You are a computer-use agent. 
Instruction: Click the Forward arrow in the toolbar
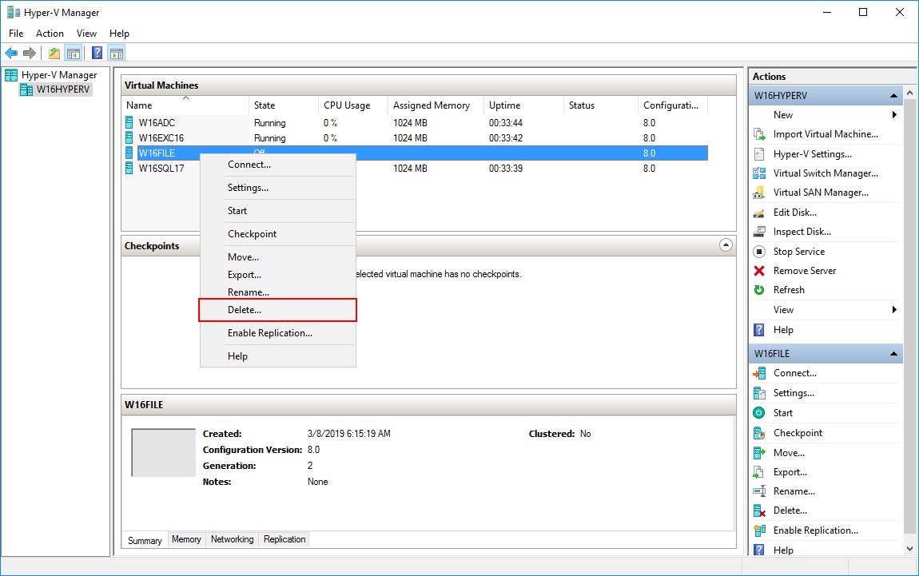(30, 54)
